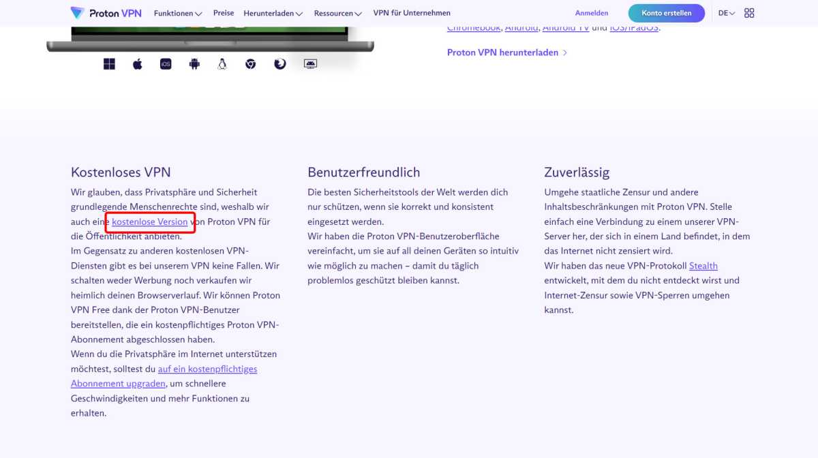The width and height of the screenshot is (818, 458).
Task: Click the Zuverlässig heading
Action: pos(577,172)
